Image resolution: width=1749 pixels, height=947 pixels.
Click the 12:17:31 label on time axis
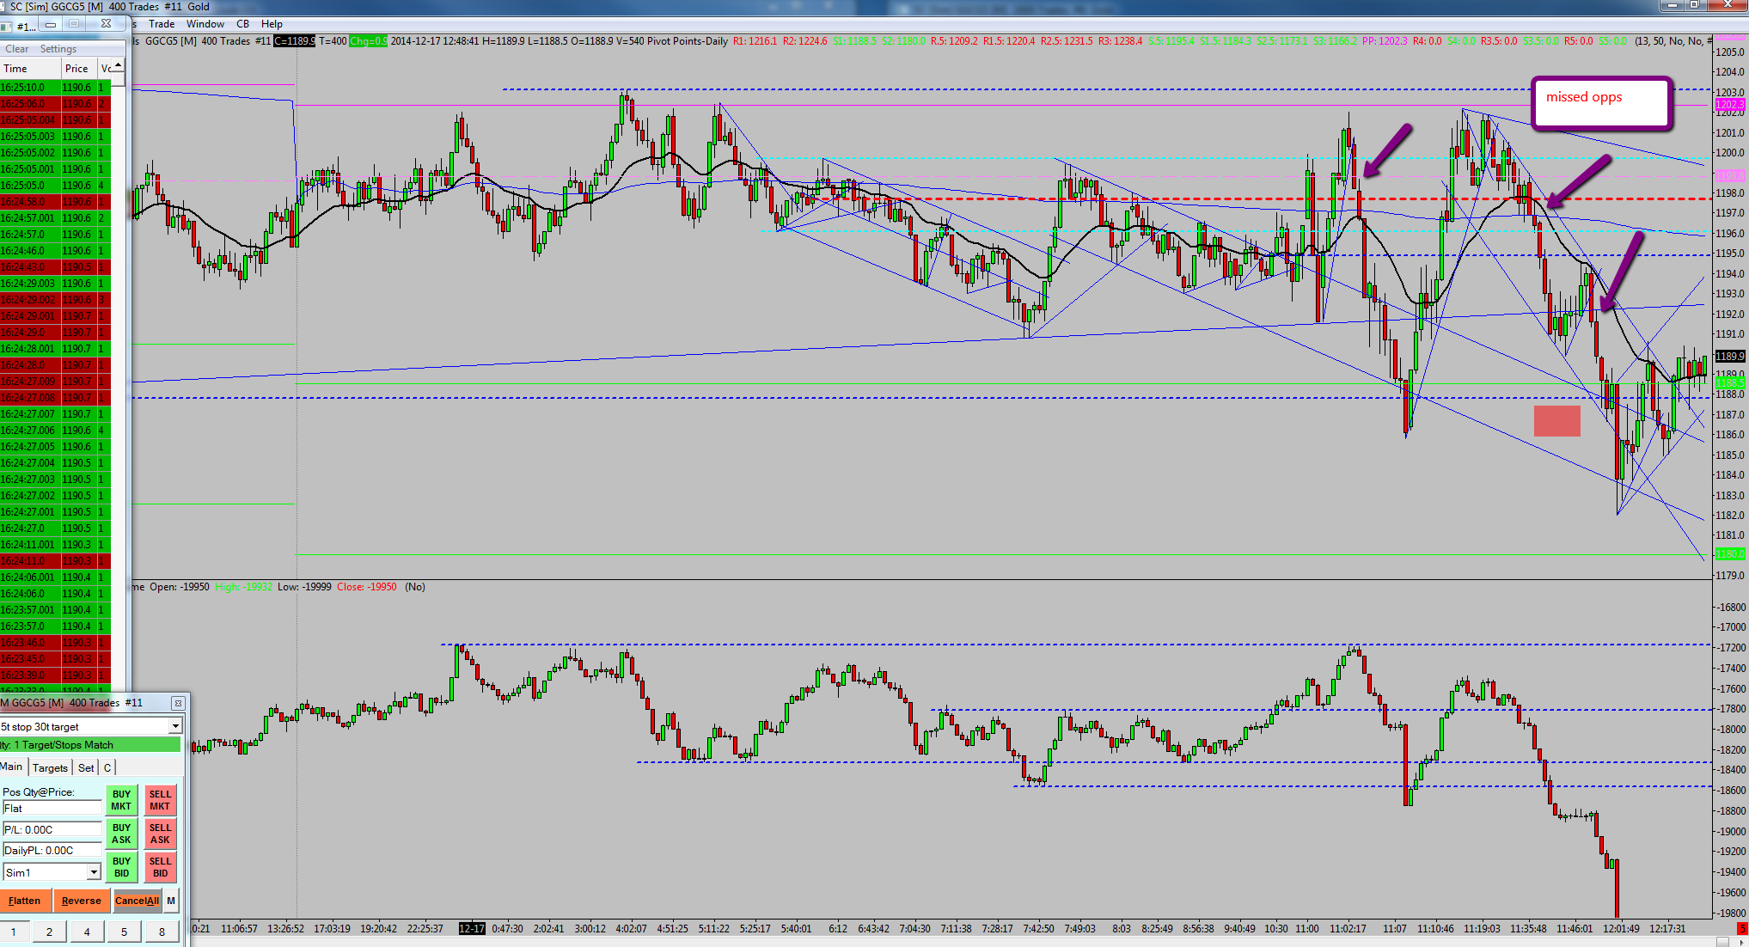pyautogui.click(x=1667, y=928)
